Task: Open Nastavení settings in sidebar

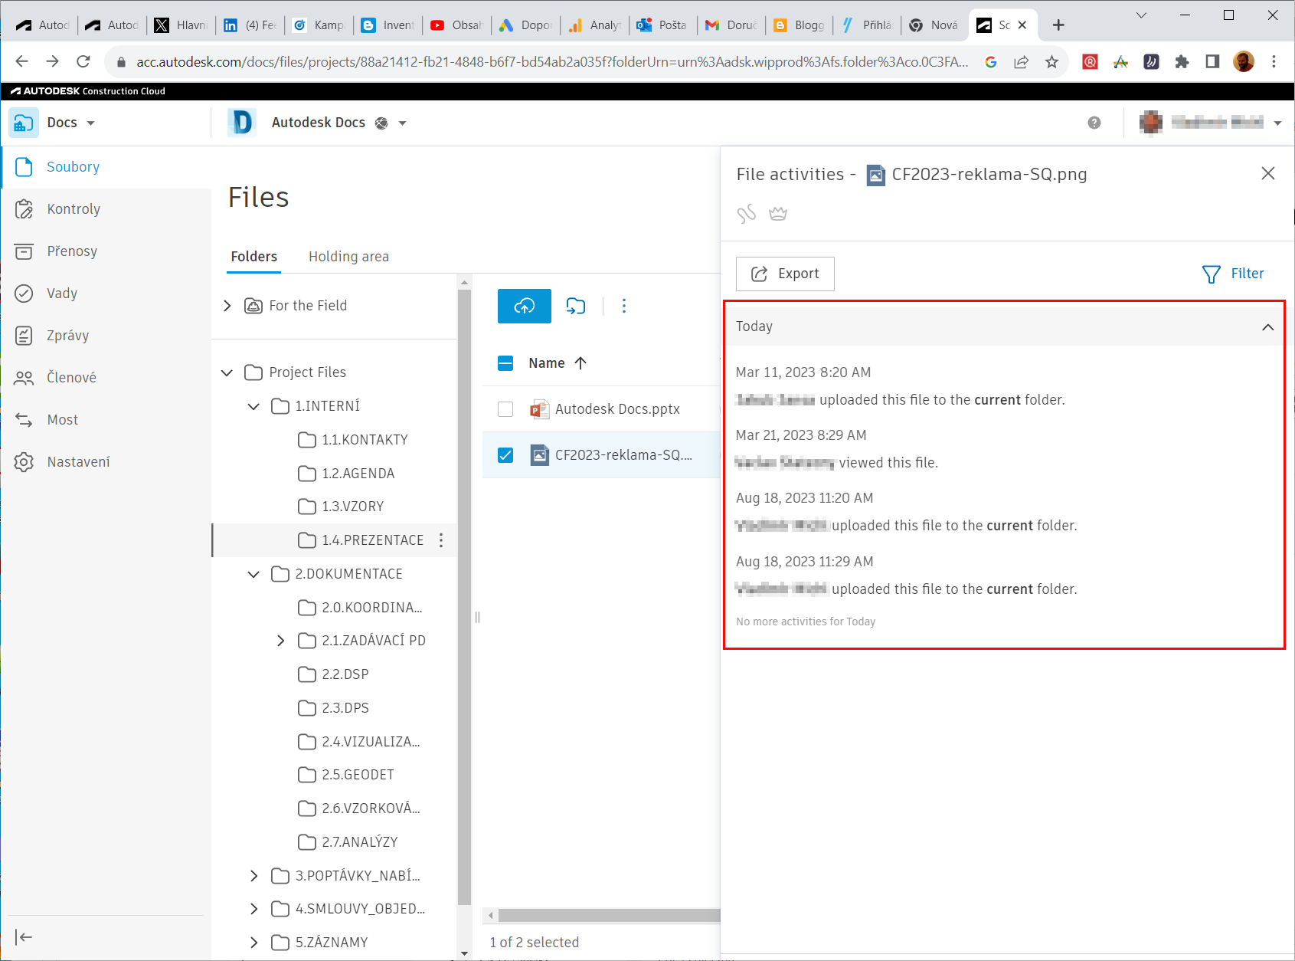Action: [x=78, y=462]
